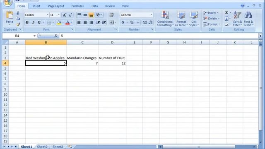Toggle Italic formatting
Image resolution: width=265 pixels, height=149 pixels.
(x=33, y=22)
